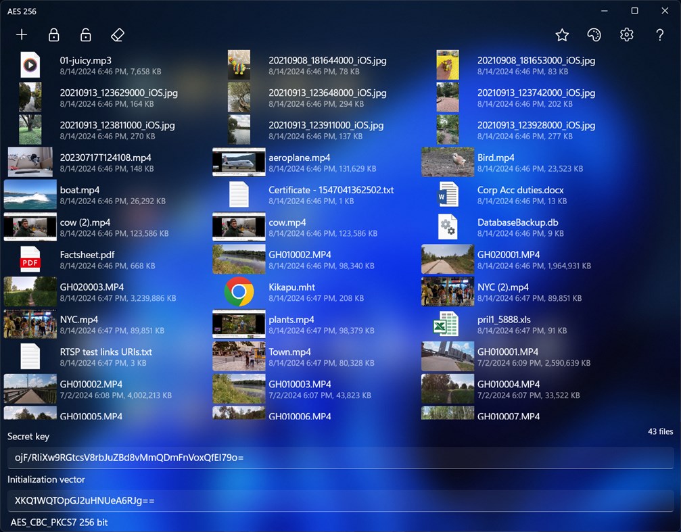
Task: Rate the app via the star icon
Action: tap(561, 34)
